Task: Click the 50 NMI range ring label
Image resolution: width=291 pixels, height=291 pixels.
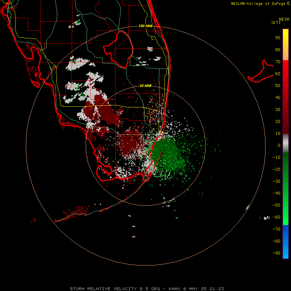Action: pyautogui.click(x=145, y=86)
